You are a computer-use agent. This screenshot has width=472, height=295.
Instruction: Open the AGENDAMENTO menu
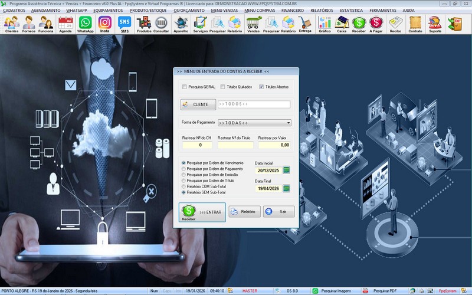(x=46, y=10)
